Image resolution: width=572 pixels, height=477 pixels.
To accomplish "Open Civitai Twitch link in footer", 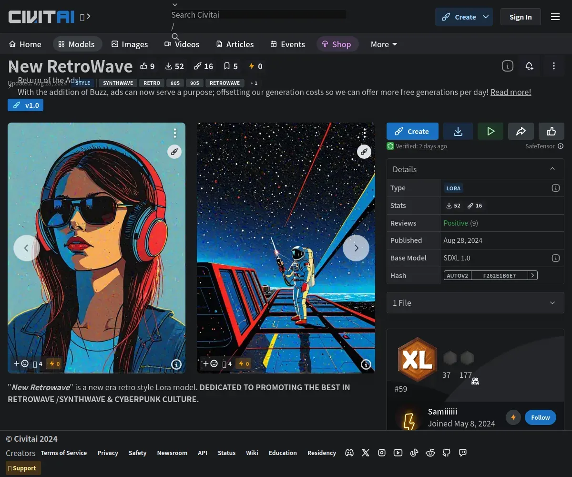I will 463,453.
